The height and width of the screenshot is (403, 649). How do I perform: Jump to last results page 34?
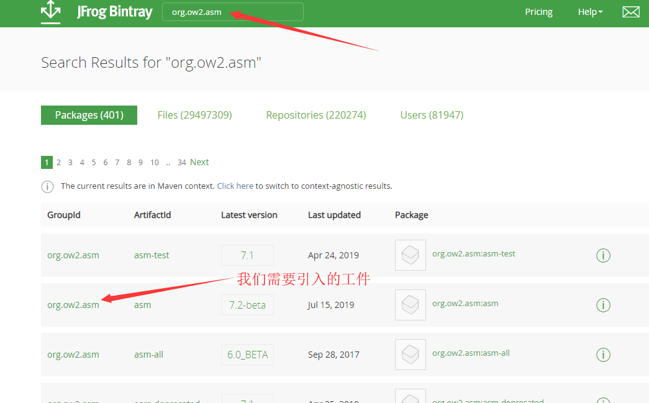(182, 163)
